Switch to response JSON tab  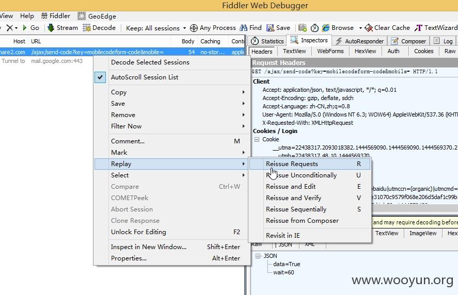tap(285, 244)
